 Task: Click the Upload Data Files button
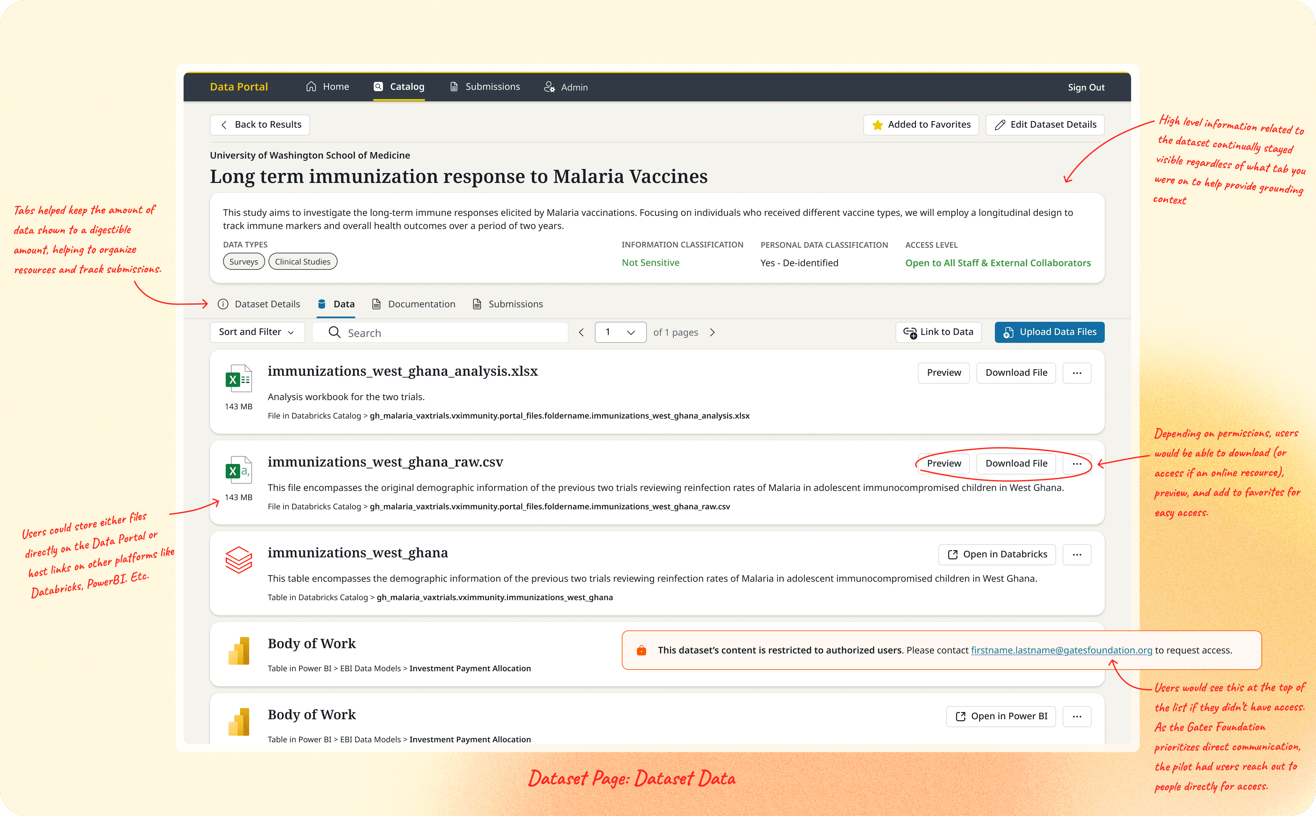tap(1049, 332)
